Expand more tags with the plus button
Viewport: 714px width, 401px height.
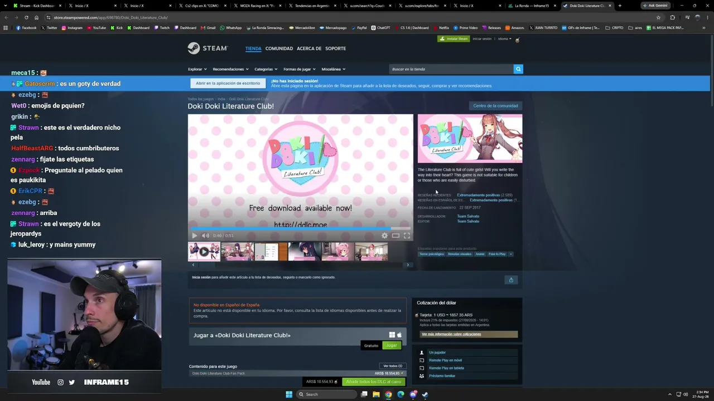click(x=510, y=254)
